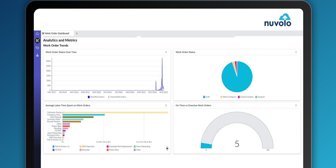Screen dimensions: 336x168
Task: Open a new tab with plus icon
Action: point(77,33)
